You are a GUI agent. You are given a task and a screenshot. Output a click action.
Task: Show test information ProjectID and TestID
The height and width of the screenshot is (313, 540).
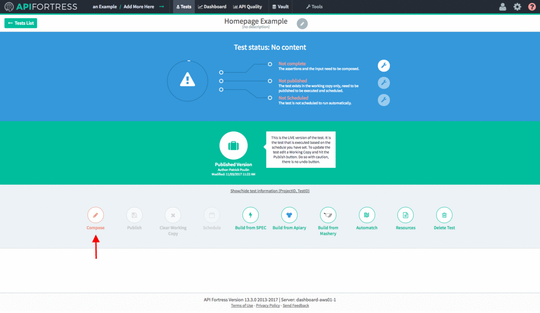click(x=270, y=191)
